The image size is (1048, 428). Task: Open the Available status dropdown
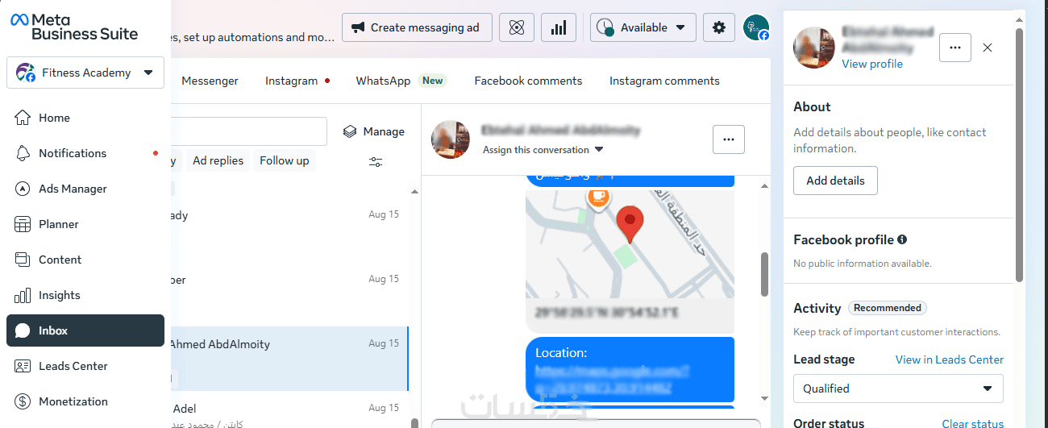[x=643, y=27]
